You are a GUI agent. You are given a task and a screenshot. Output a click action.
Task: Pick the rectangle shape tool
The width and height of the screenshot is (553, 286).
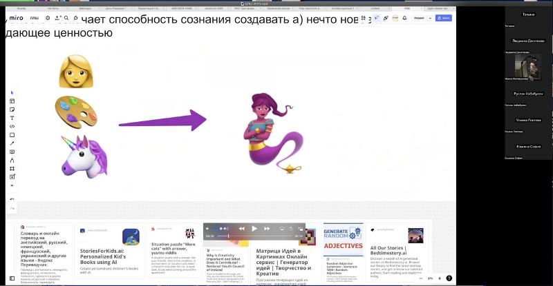click(x=12, y=135)
